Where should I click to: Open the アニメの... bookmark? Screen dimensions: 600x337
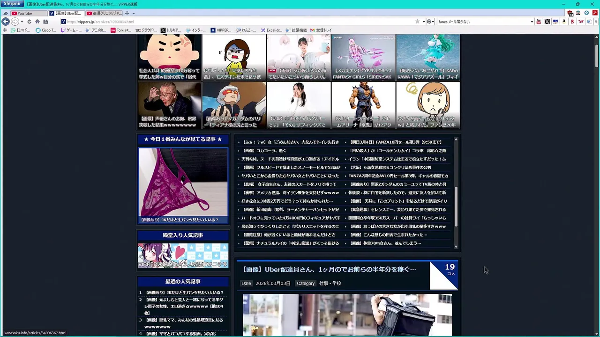96,30
